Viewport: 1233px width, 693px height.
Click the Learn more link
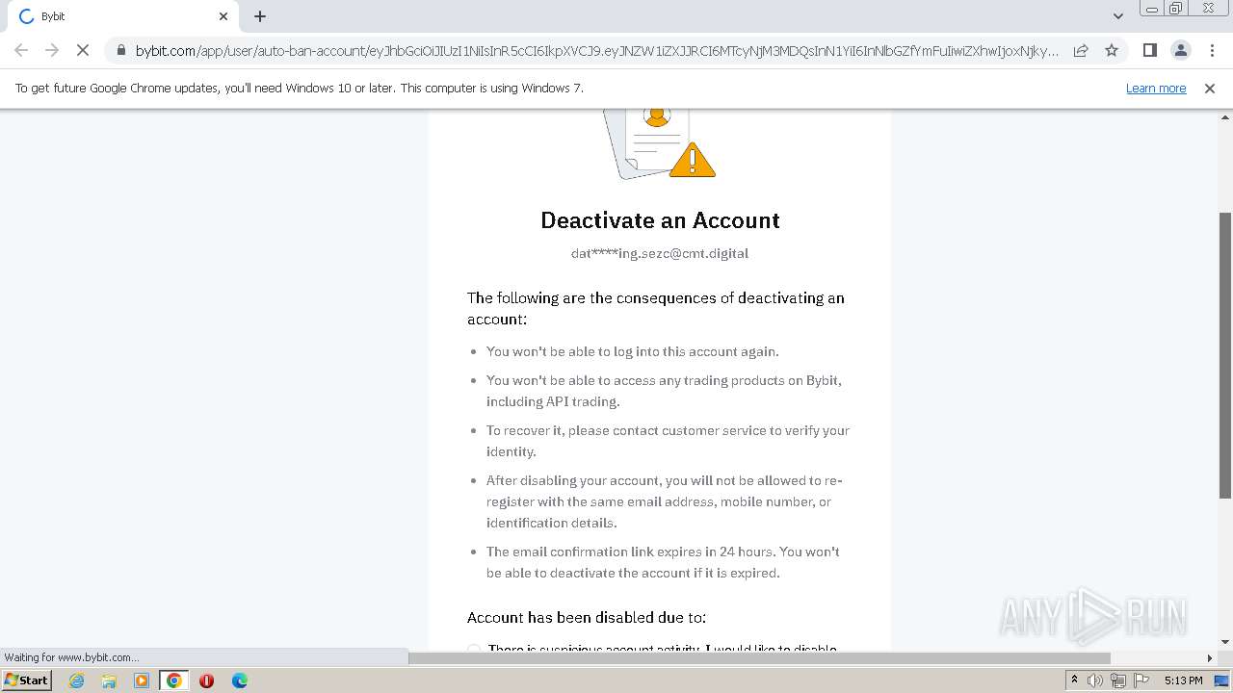(x=1156, y=88)
